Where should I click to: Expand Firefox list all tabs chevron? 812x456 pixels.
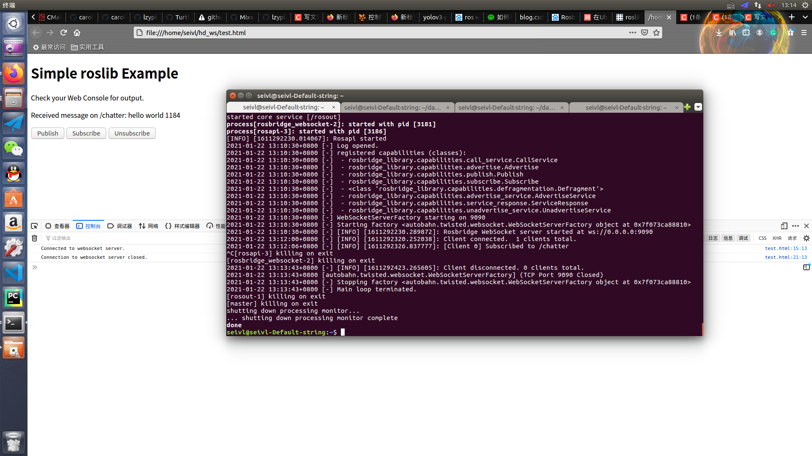(805, 17)
